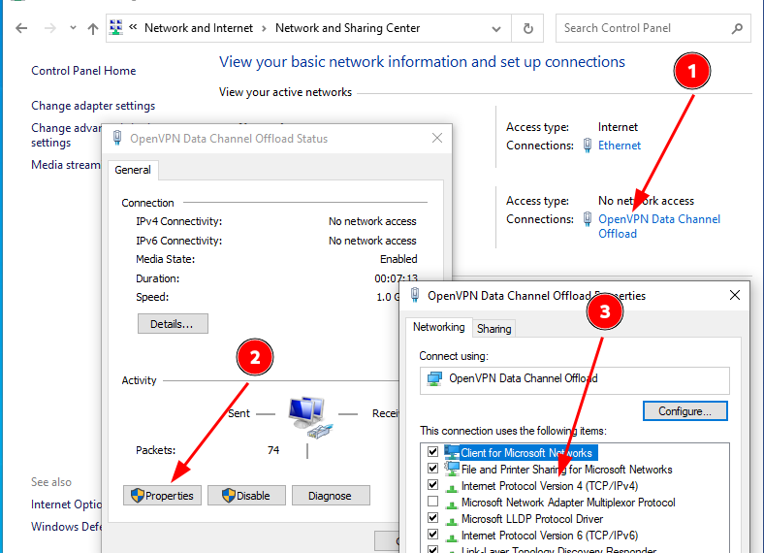
Task: Toggle Client for Microsoft Networks checkbox
Action: [x=432, y=451]
